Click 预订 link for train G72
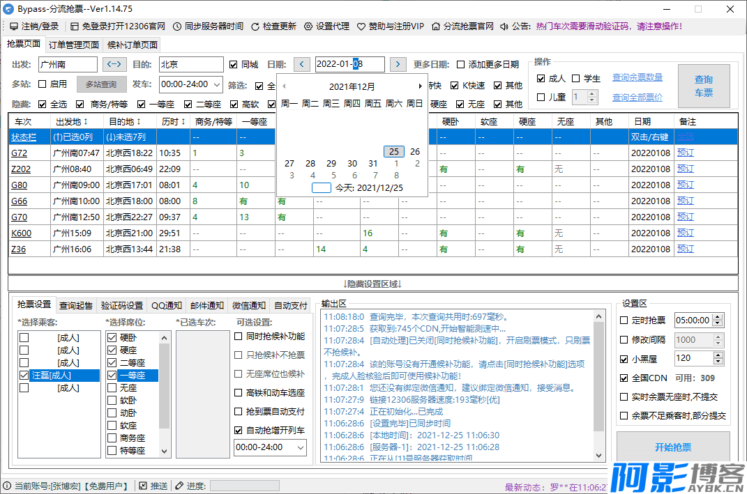 [x=685, y=153]
